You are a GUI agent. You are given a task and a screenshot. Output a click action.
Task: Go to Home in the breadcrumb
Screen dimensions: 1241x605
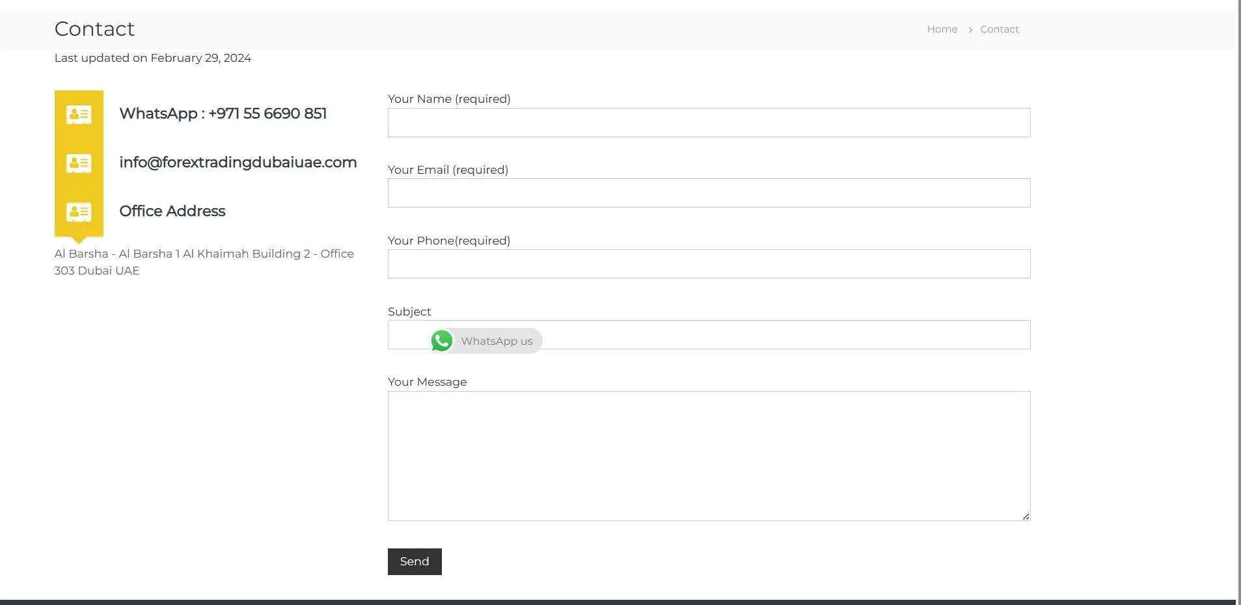point(942,29)
